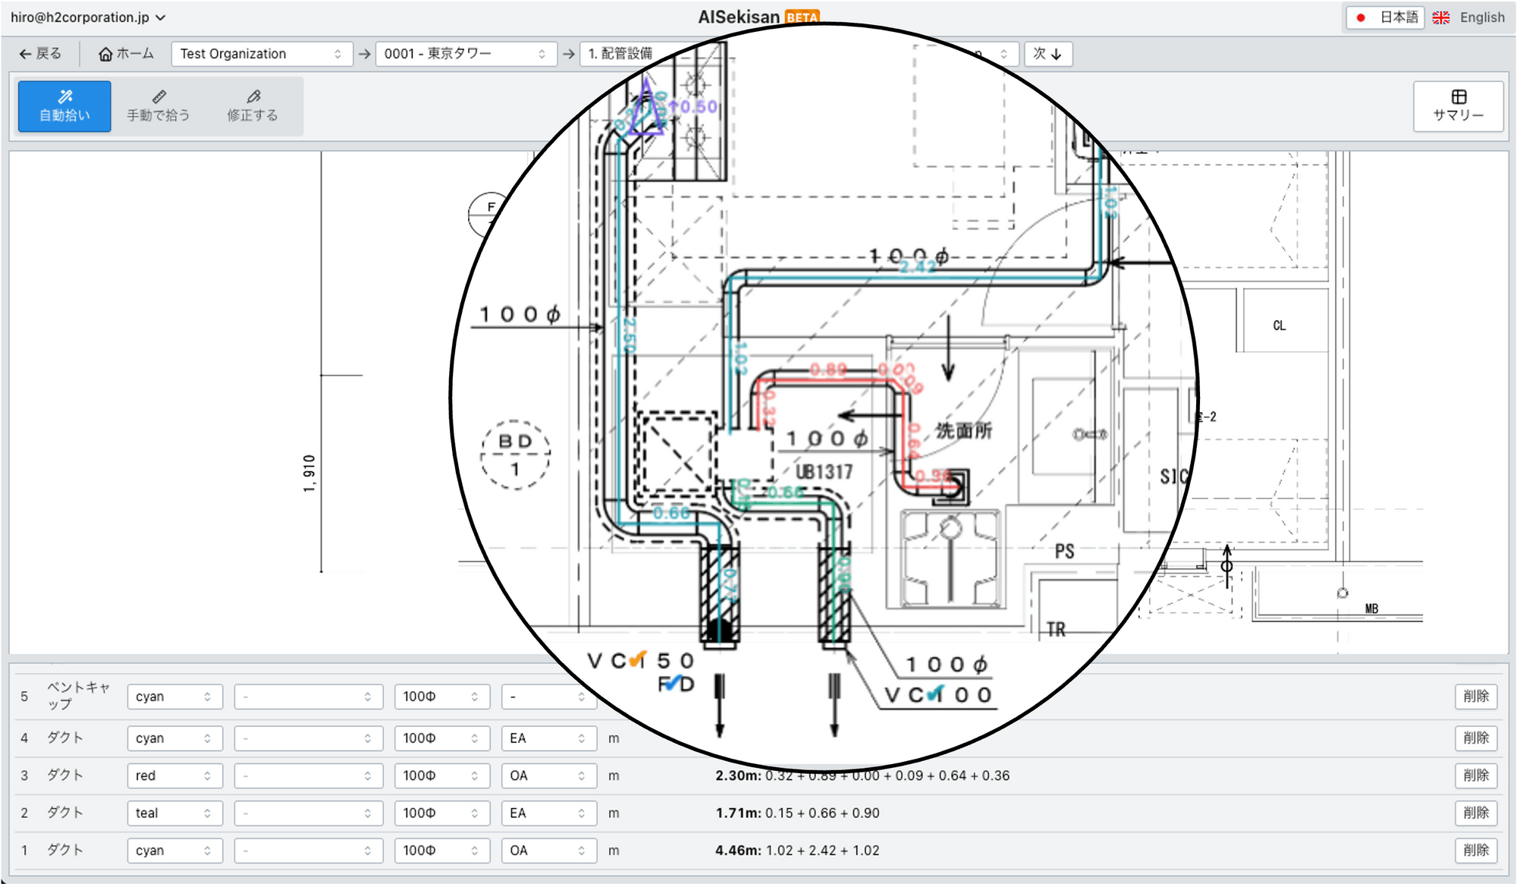Image resolution: width=1517 pixels, height=884 pixels.
Task: Click the 2.42 length label on drawing
Action: click(918, 267)
